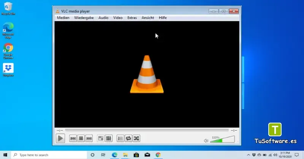Toggle fullscreen video mode button

pyautogui.click(x=101, y=138)
